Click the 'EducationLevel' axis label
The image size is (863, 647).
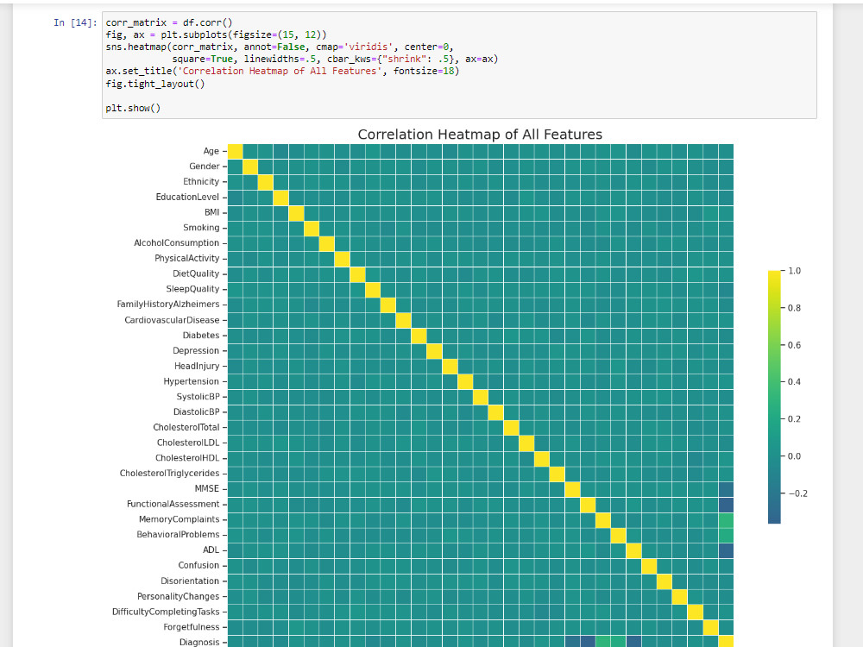187,197
